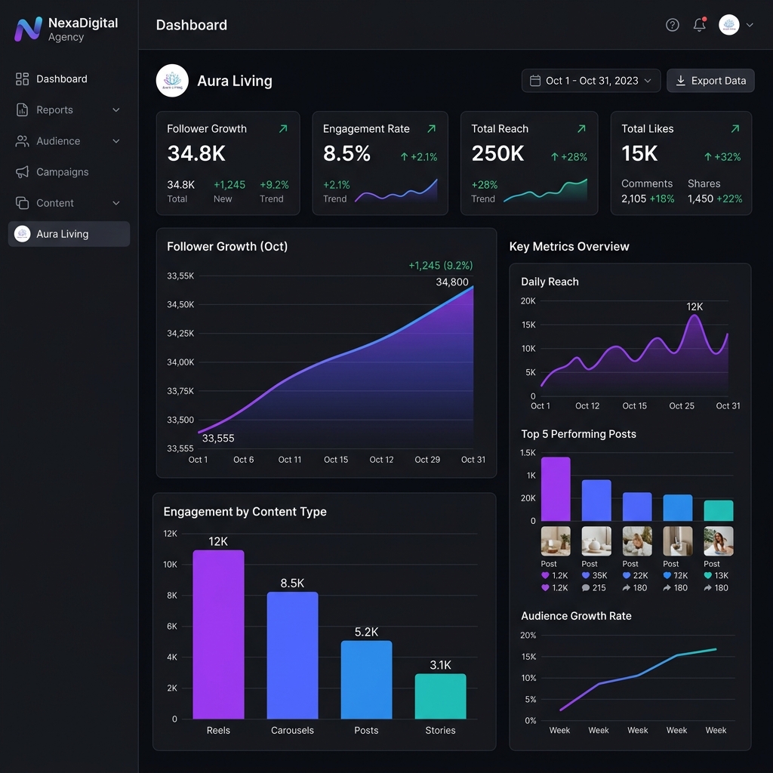Click the Export Data button
This screenshot has height=773, width=773.
[710, 80]
